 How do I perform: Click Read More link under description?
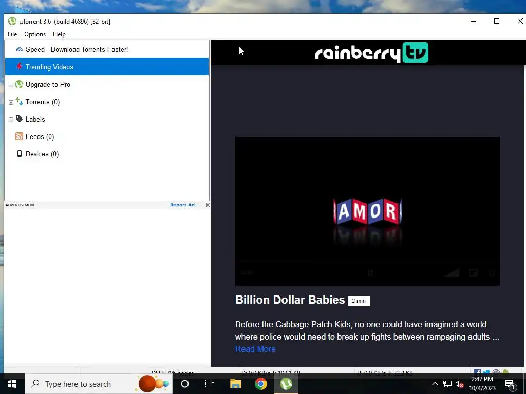point(255,349)
